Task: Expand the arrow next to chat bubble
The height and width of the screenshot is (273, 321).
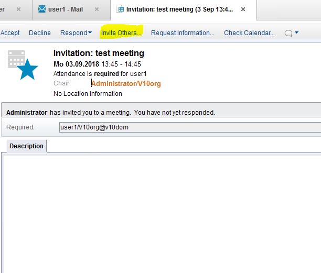Action: tap(297, 33)
